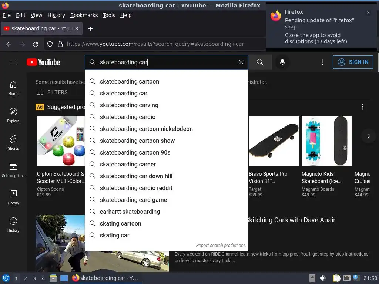Screen dimensions: 379x284
Task: Click the SIGN IN button
Action: pyautogui.click(x=353, y=62)
